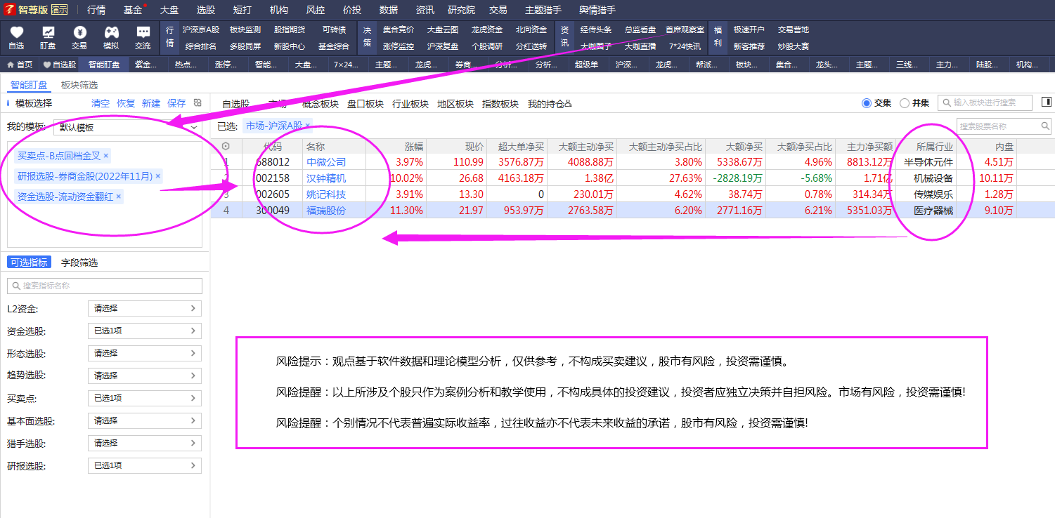Click the 首页 home icon tab

(x=20, y=65)
